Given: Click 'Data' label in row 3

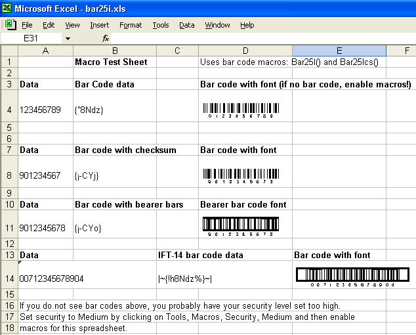Looking at the screenshot, I should pos(29,84).
